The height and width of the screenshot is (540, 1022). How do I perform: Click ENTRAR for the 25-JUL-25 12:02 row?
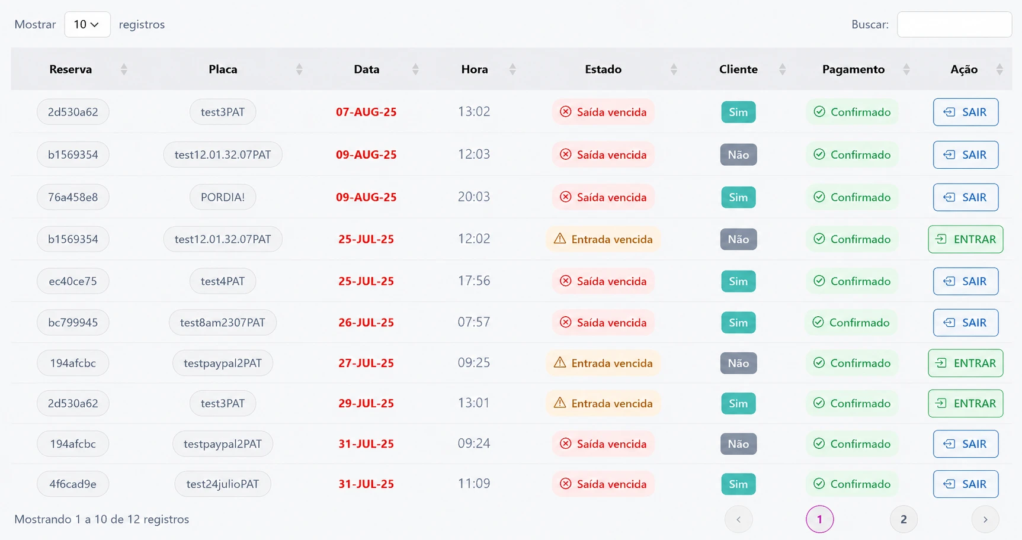(x=965, y=239)
